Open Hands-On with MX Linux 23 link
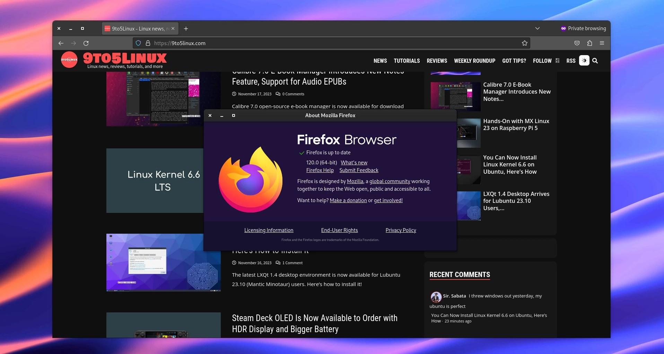664x354 pixels. click(x=516, y=124)
